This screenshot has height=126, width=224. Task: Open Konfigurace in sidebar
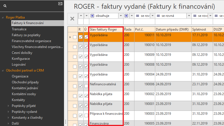(21, 59)
